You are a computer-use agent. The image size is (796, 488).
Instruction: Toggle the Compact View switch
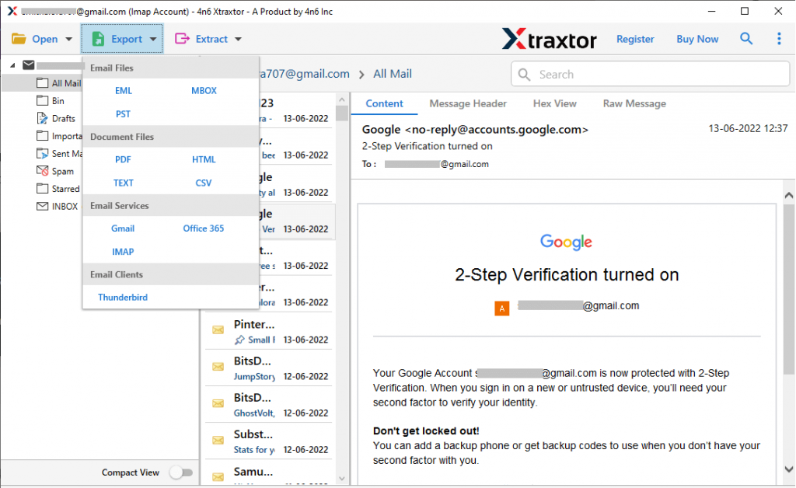pyautogui.click(x=181, y=472)
